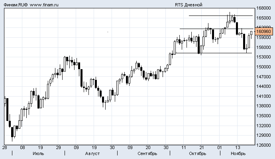Screen dimensions: 275x159
Task: Click the Октябрь month label
Action: [197, 154]
